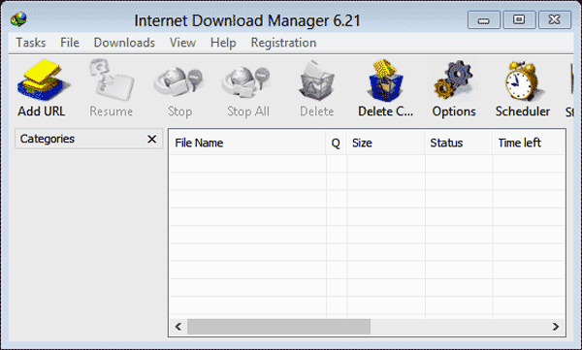Open Options via gears icon
The image size is (582, 350).
454,80
